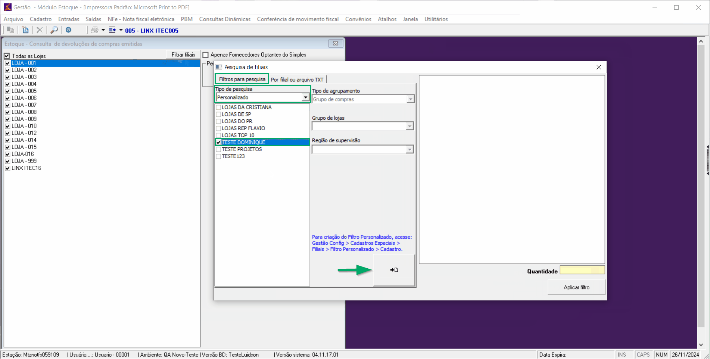Image resolution: width=710 pixels, height=359 pixels.
Task: Click the main window scrollbar up arrow
Action: (x=701, y=41)
